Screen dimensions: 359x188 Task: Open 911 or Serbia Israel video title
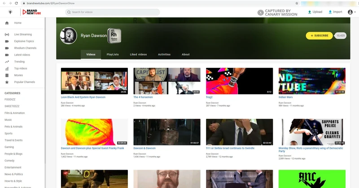(x=230, y=148)
